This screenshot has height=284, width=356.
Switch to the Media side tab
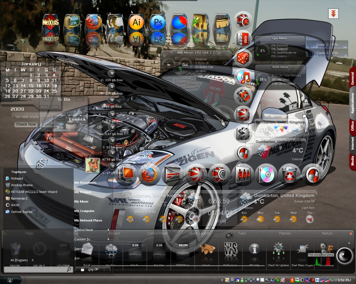[x=353, y=161]
